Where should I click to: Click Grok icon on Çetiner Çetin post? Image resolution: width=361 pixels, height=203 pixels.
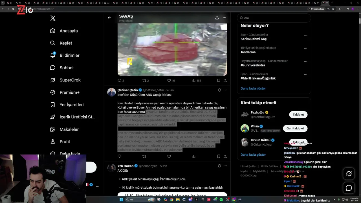pyautogui.click(x=219, y=90)
